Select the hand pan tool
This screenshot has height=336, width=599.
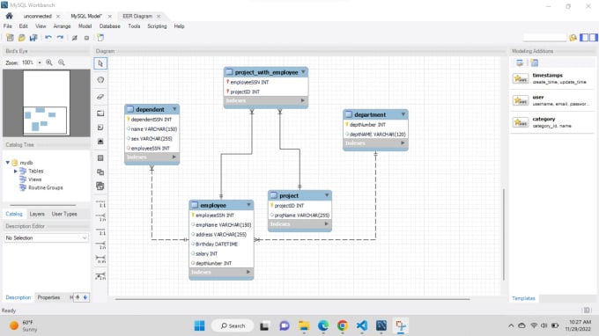100,80
